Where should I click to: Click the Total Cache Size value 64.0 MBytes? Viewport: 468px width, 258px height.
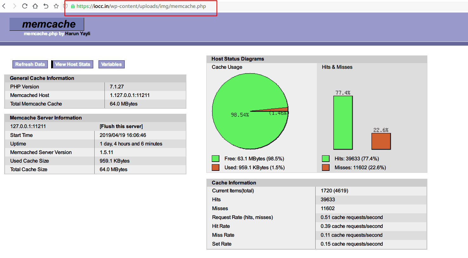pos(113,170)
